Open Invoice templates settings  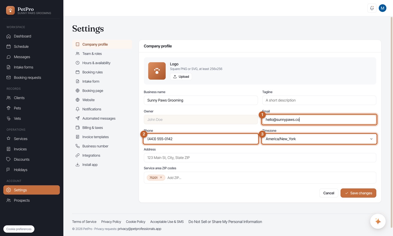[x=102, y=137]
